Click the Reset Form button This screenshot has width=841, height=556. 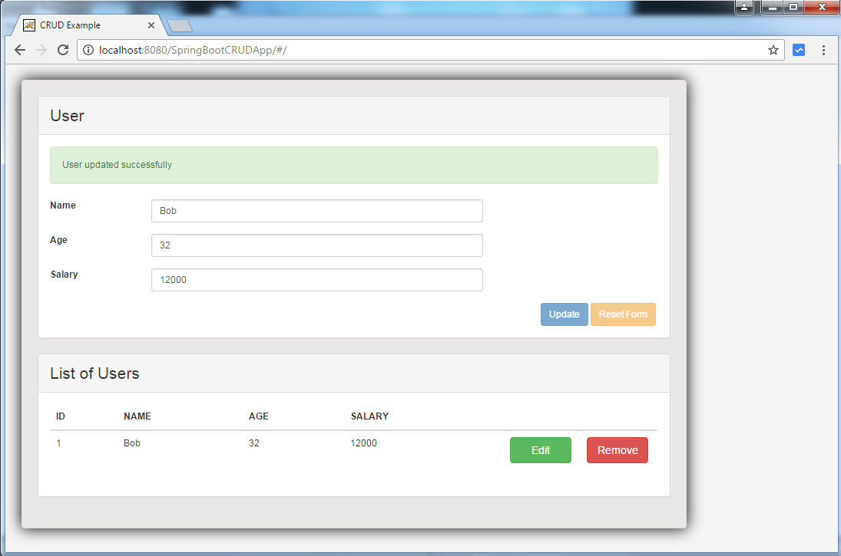pos(623,314)
